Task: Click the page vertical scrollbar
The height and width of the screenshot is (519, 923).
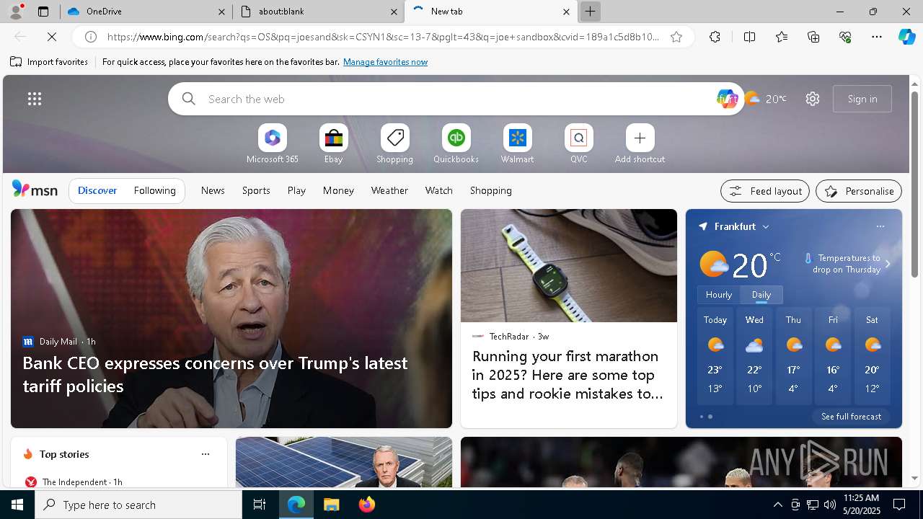Action: 914,185
